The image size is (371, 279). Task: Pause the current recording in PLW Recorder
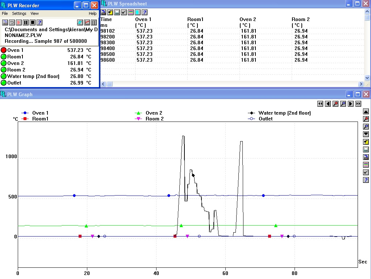pyautogui.click(x=25, y=22)
